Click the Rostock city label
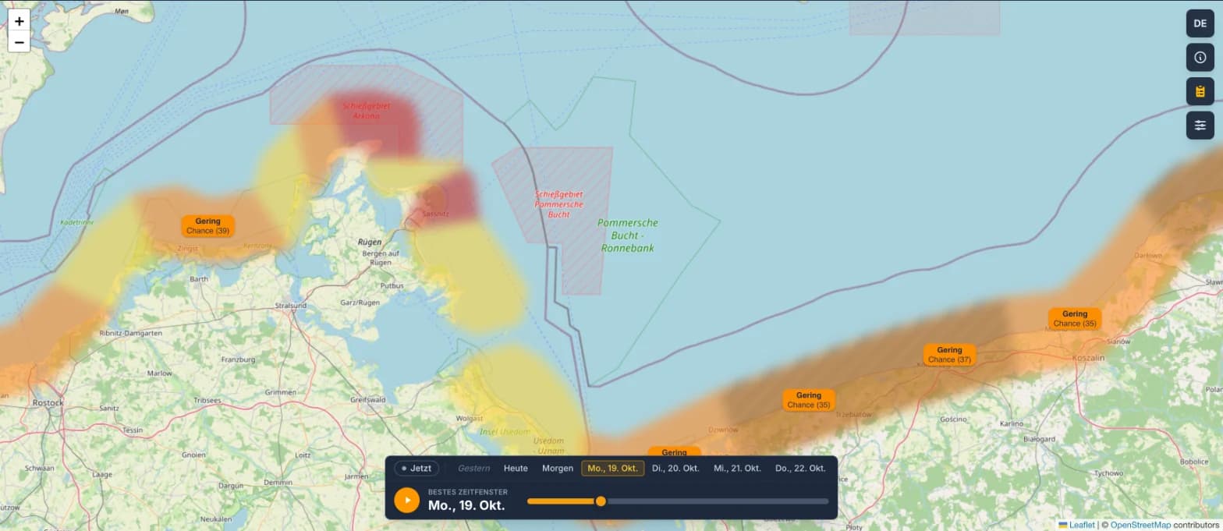 [48, 402]
